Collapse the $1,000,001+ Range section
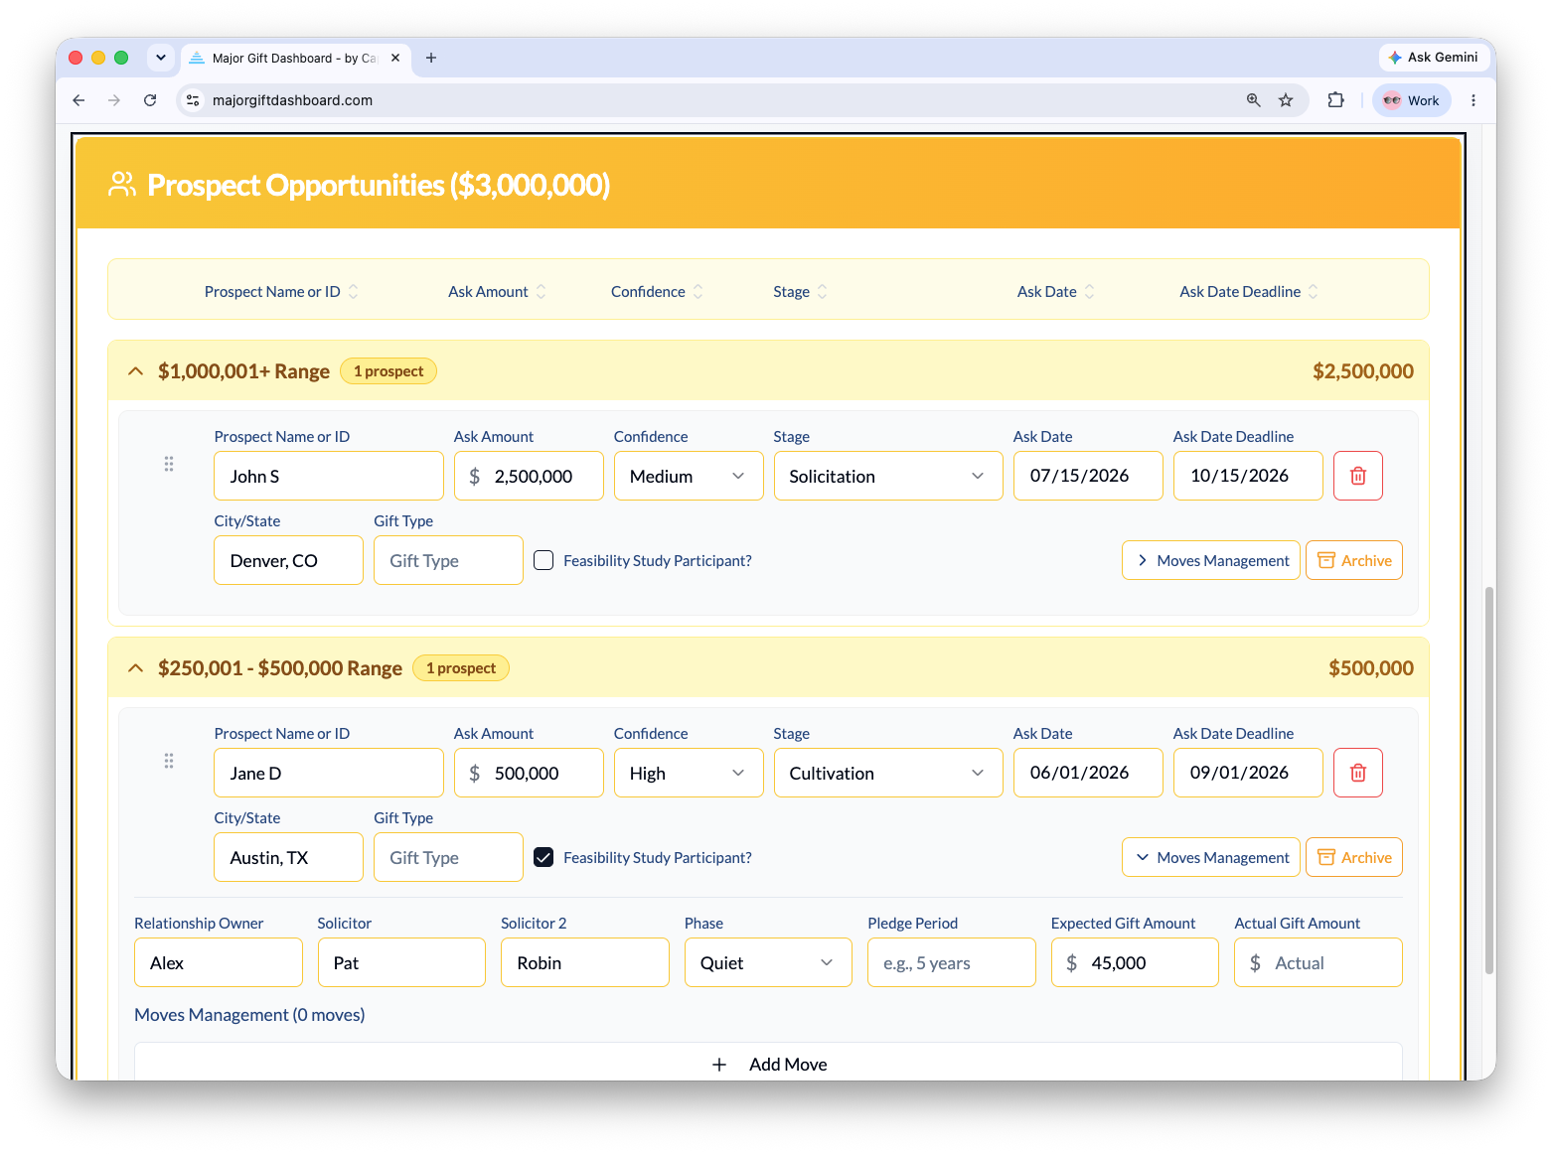 (136, 371)
